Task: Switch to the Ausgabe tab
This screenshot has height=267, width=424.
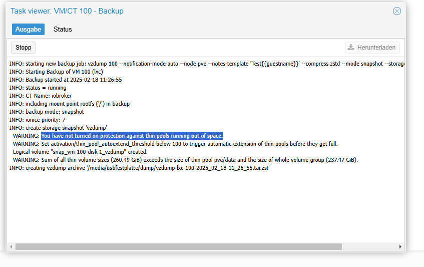Action: 28,29
